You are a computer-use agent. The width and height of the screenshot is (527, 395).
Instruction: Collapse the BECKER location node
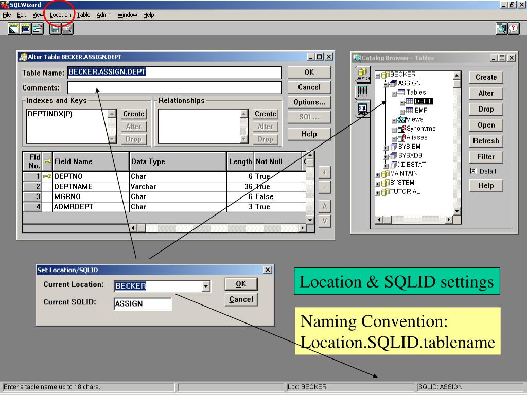[x=378, y=75]
